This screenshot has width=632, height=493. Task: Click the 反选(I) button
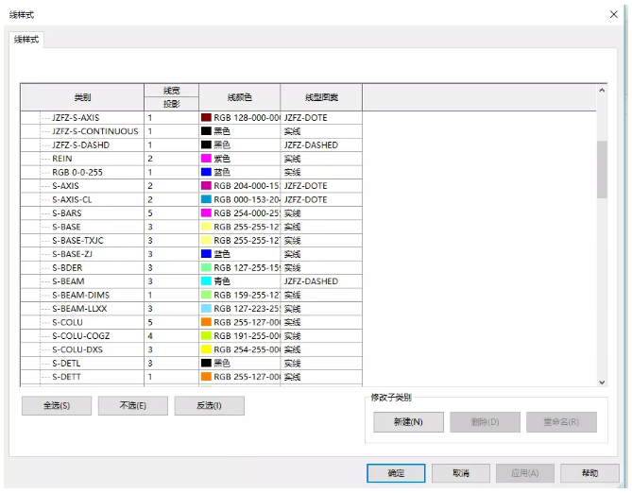(x=209, y=405)
